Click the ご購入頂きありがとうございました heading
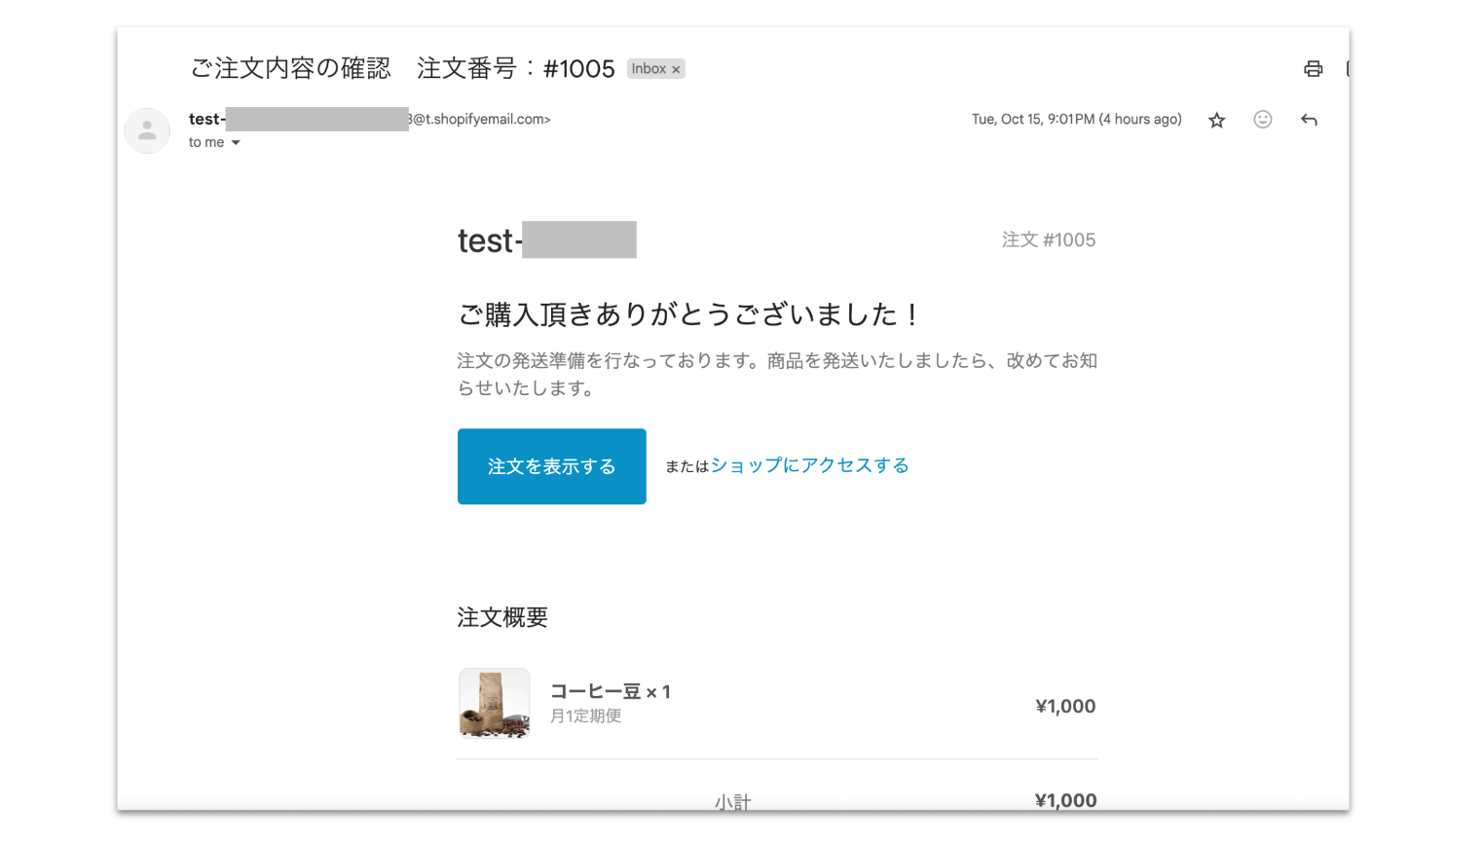Viewport: 1484px width, 845px height. click(687, 314)
